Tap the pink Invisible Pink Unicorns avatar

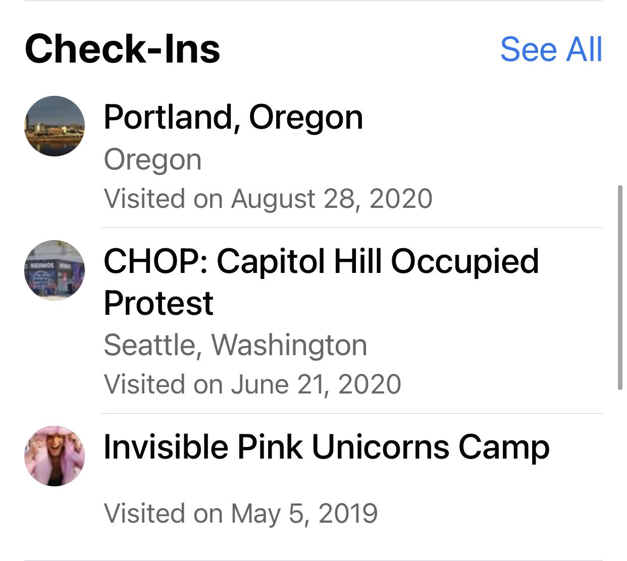coord(55,456)
